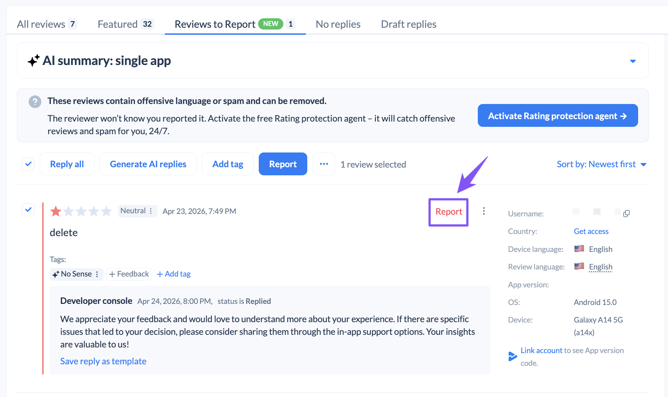Click the Galaxy A14 5G device value
This screenshot has height=397, width=668.
(x=598, y=326)
